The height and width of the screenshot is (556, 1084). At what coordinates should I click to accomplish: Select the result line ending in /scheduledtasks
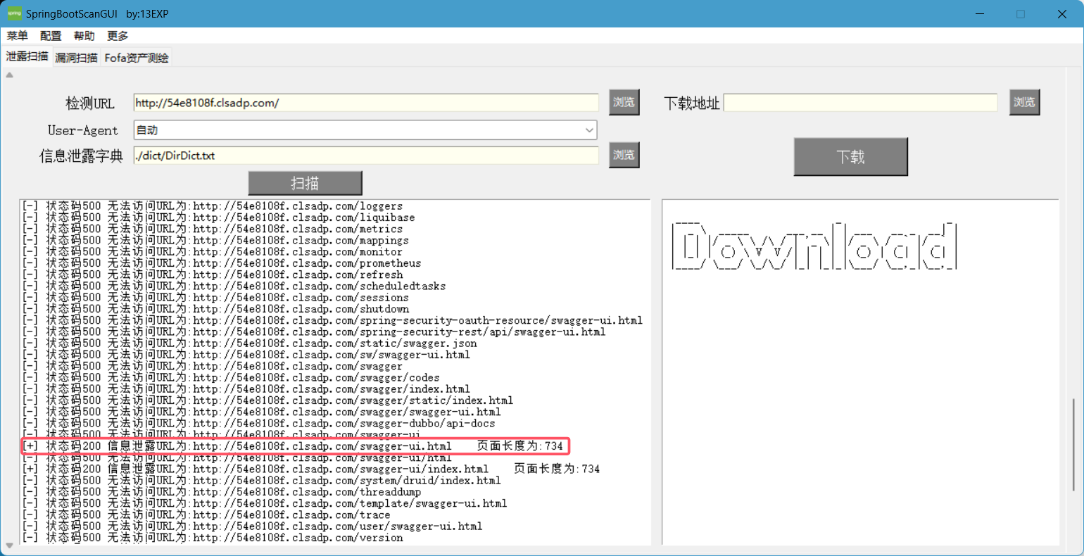point(234,286)
